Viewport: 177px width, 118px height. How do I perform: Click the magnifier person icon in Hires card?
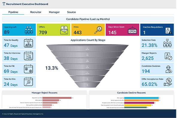(98, 30)
